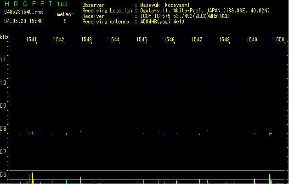The image size is (289, 184).
Task: Click the meteor label
Action: point(65,14)
